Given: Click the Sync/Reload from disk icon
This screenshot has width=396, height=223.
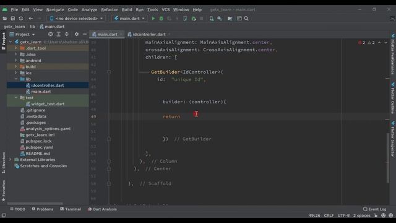Looking at the screenshot, I should coord(20,19).
